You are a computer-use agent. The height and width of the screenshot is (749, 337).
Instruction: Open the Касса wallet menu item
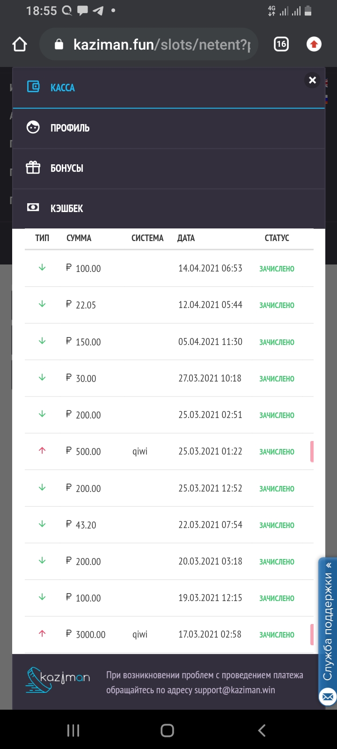62,88
